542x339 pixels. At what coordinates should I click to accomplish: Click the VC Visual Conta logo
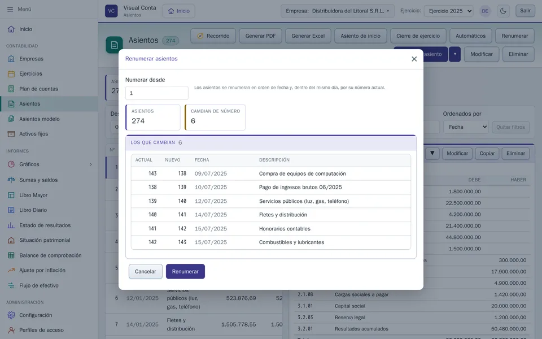111,11
